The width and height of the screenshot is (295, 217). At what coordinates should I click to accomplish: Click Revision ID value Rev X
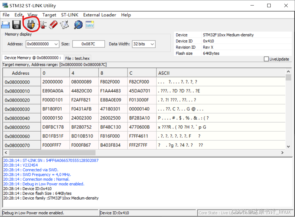point(208,47)
